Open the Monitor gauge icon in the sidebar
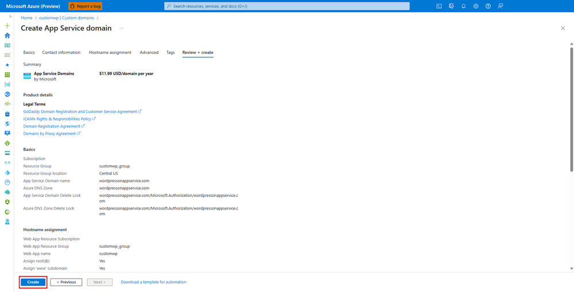The width and height of the screenshot is (574, 292). [7, 182]
